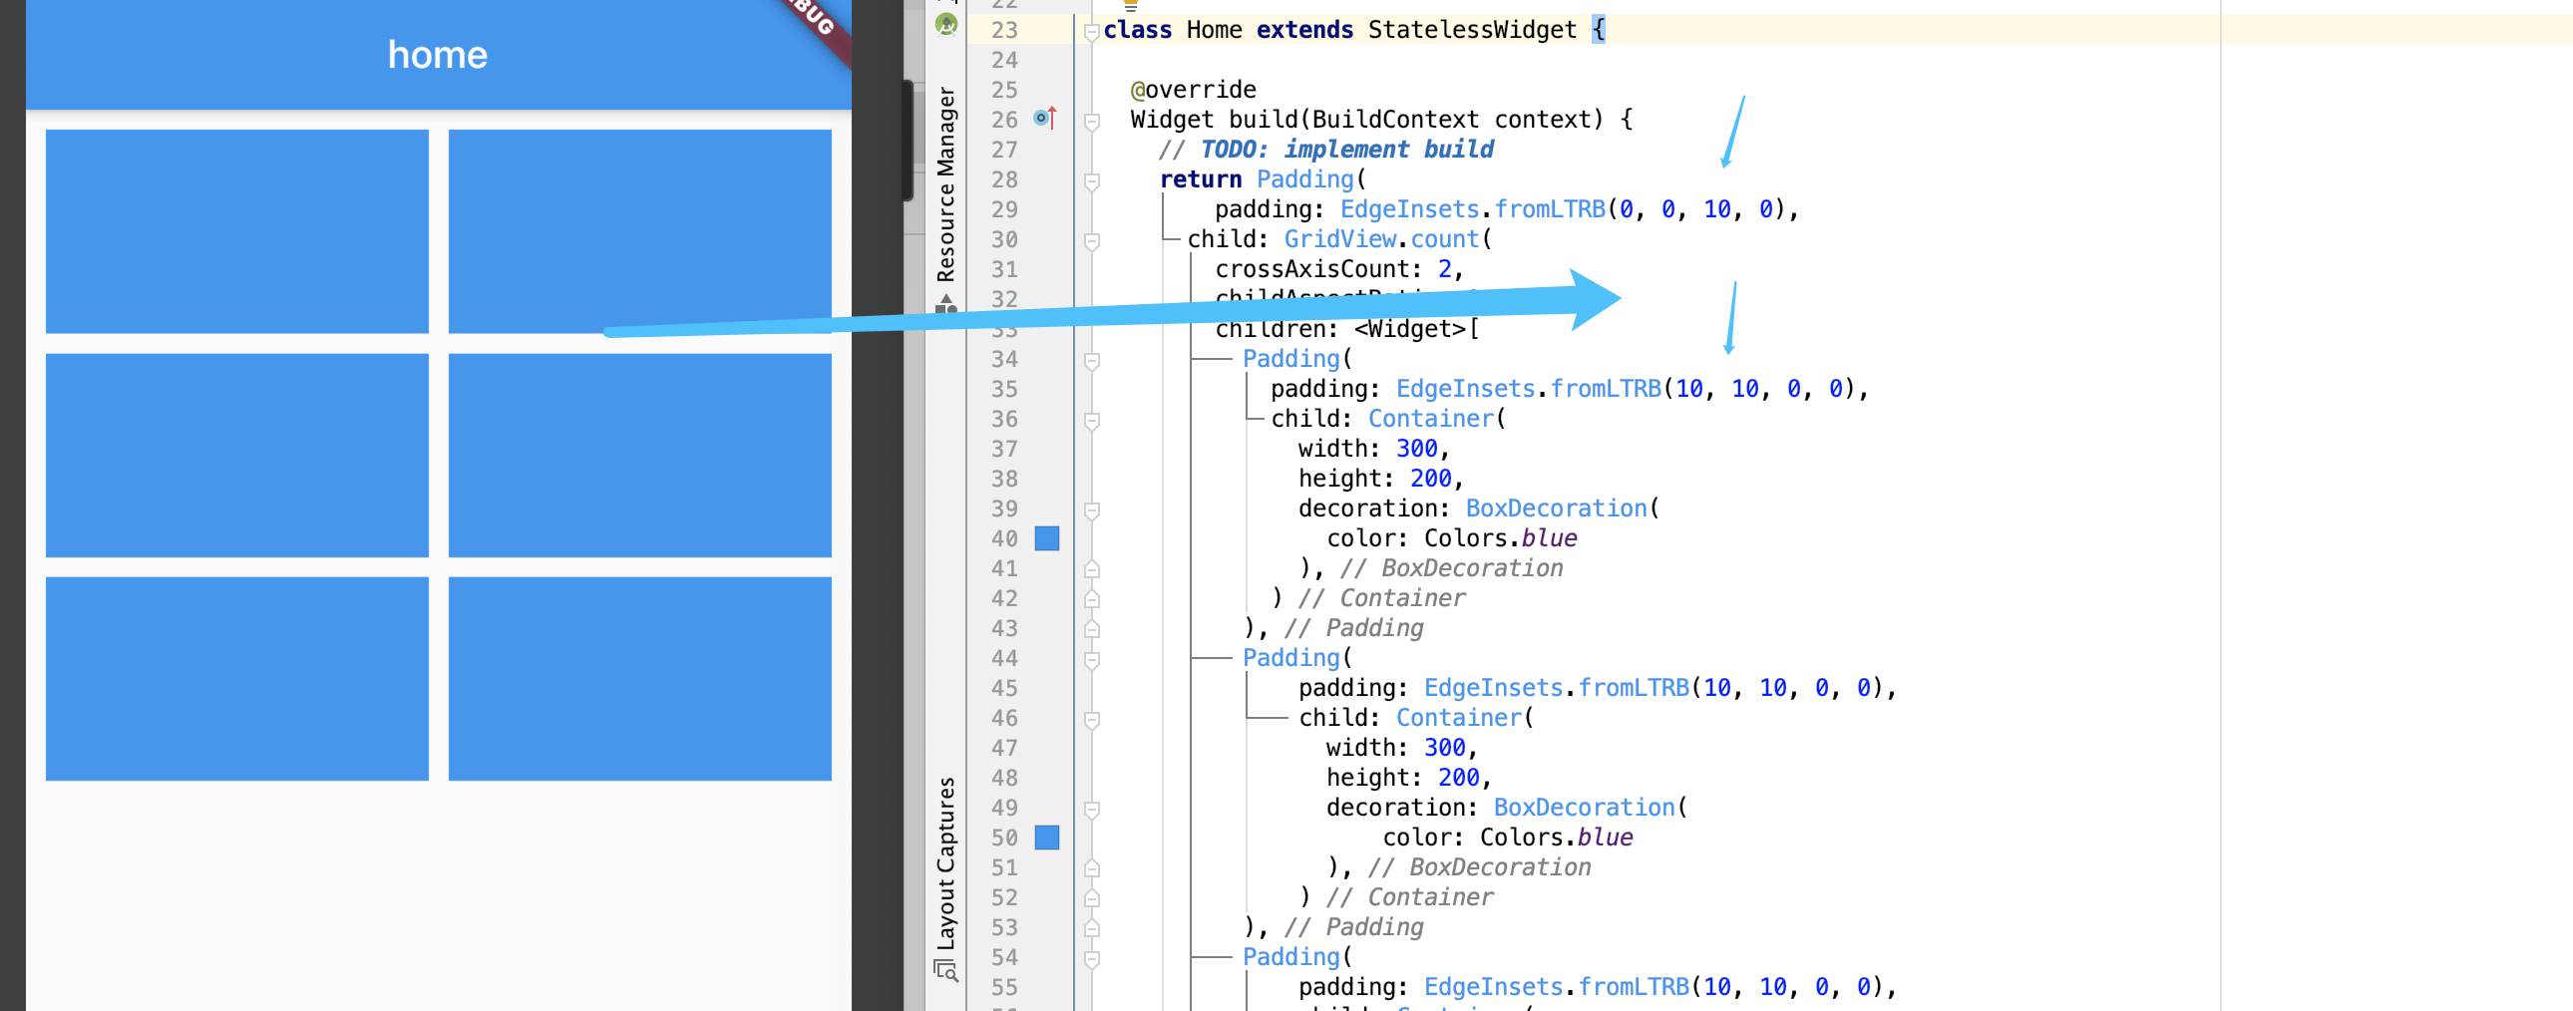This screenshot has height=1011, width=2573.
Task: Collapse the build method fold on line 26
Action: [x=1092, y=122]
